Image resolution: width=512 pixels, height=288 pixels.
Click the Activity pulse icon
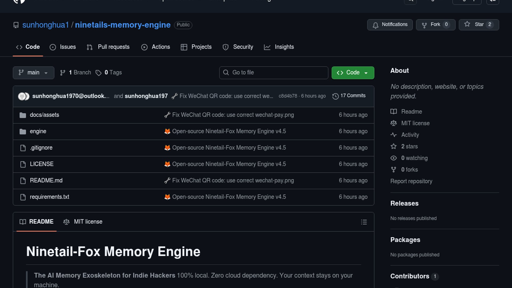393,135
